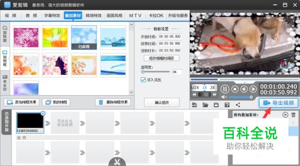Viewport: 300px width, 166px height.
Task: Click the 结束时间 field
Action: (x=170, y=43)
